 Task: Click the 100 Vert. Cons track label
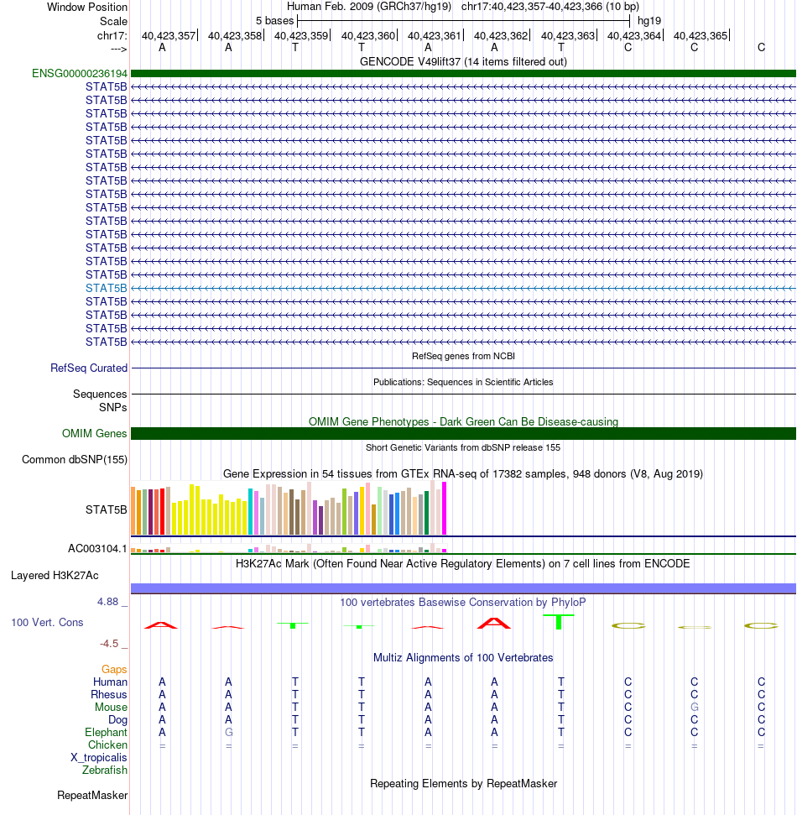pyautogui.click(x=47, y=622)
